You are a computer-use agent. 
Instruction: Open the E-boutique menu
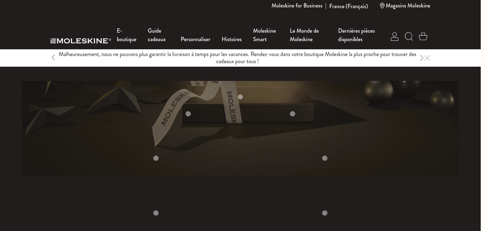(x=126, y=35)
